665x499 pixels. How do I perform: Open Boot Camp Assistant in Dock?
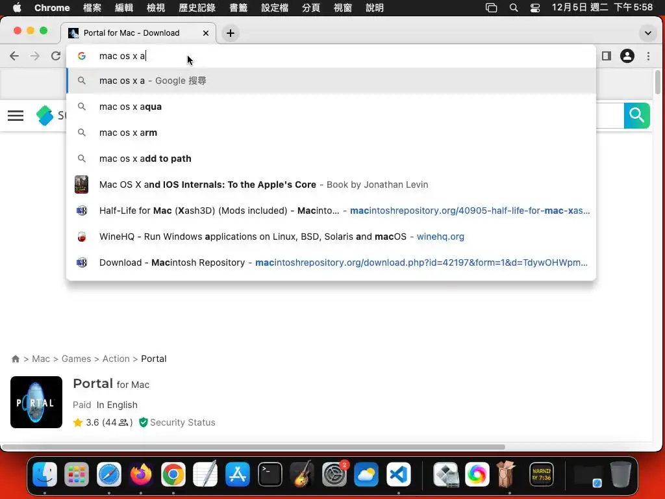(445, 474)
